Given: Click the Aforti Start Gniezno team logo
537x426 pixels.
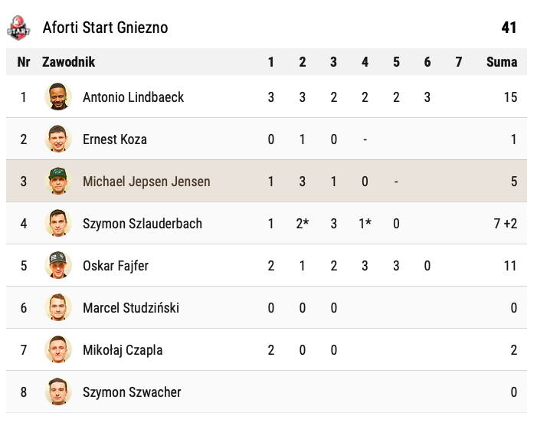Looking at the screenshot, I should [x=19, y=28].
